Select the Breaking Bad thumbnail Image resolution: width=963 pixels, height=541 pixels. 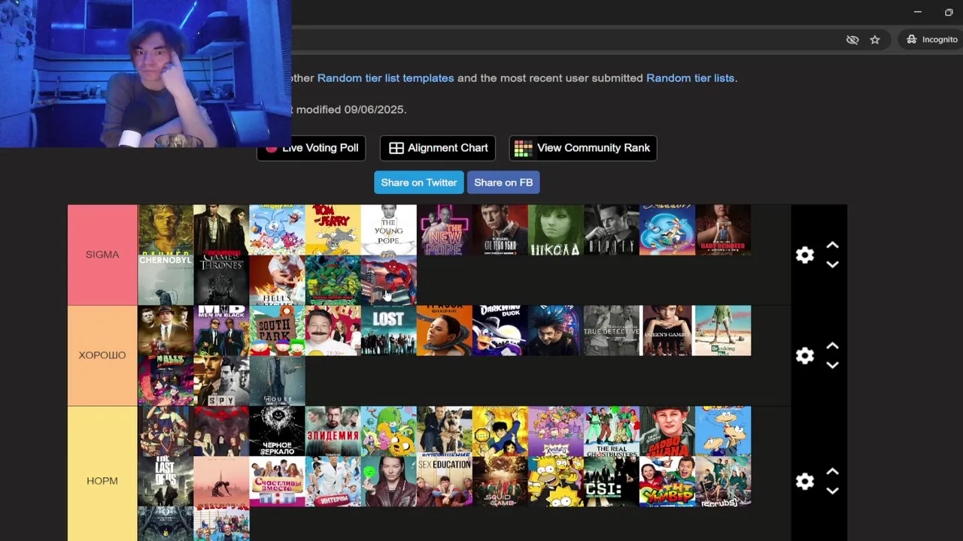723,331
